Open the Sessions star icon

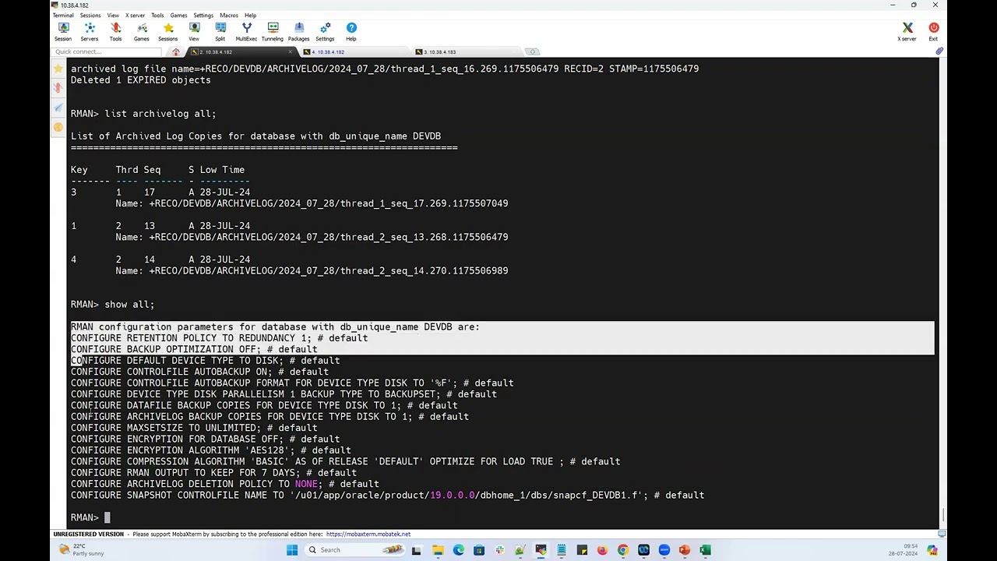tap(168, 32)
